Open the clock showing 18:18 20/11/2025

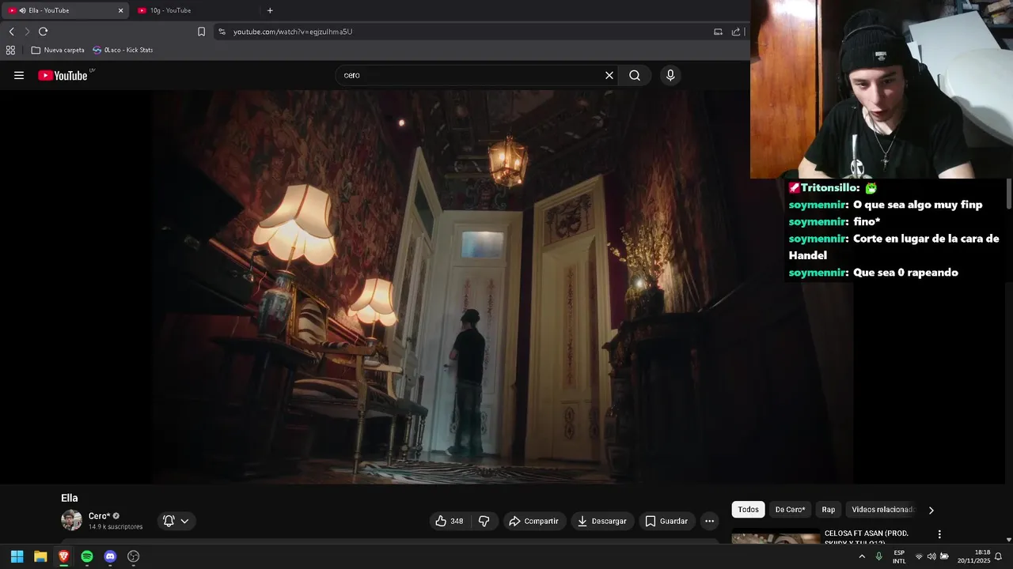(x=973, y=556)
